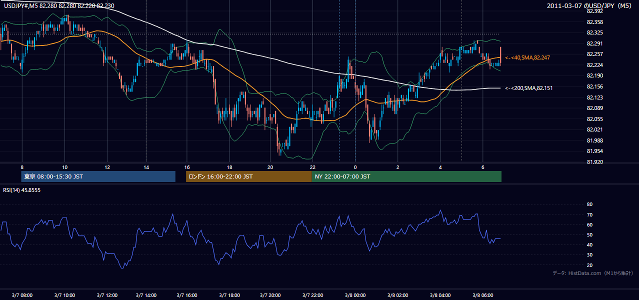Click the RSI scale value 60

589,224
